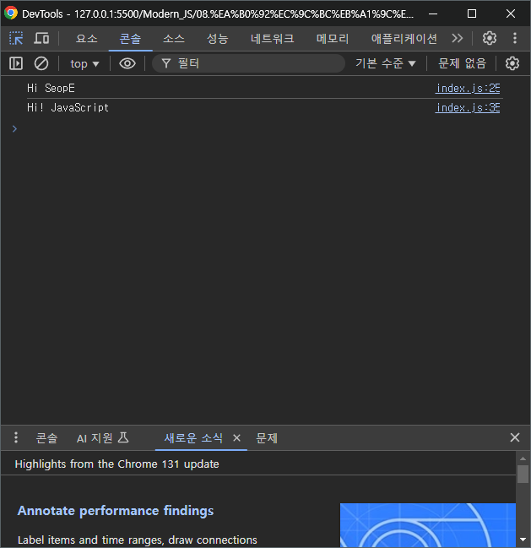Click the drawer scrollbar down arrow
The image size is (531, 548).
pos(523,540)
